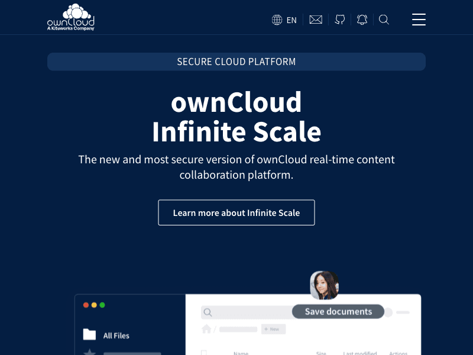473x355 pixels.
Task: Click Learn more about Infinite Scale
Action: [237, 212]
